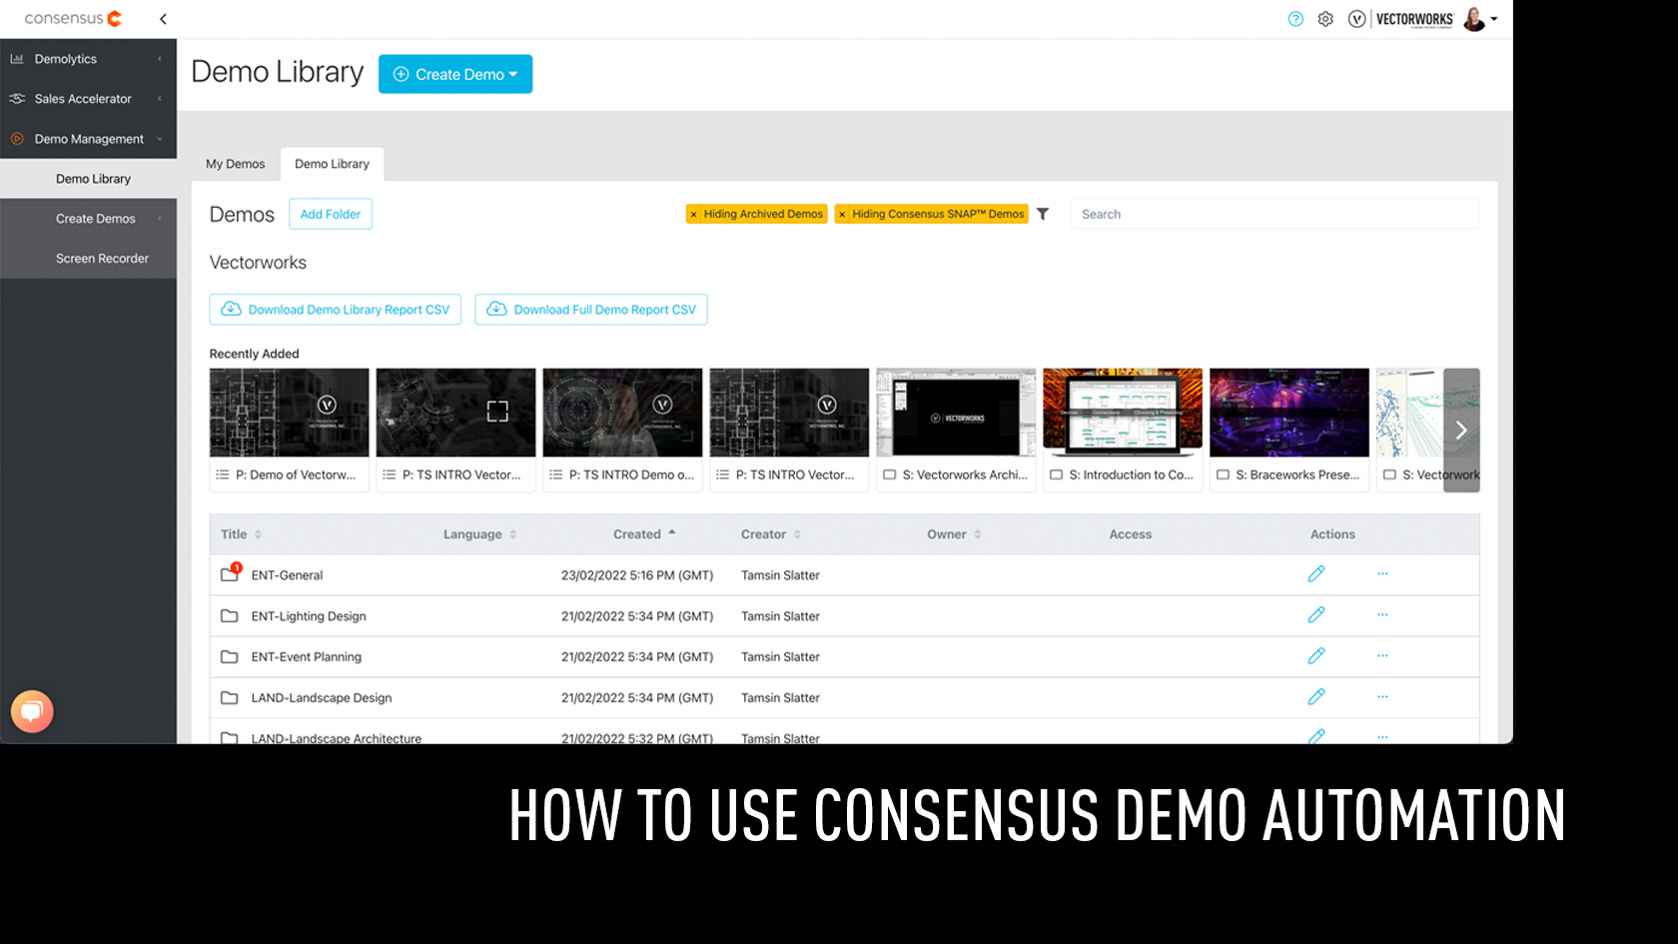Click the edit pencil for ENT-General
Image resolution: width=1678 pixels, height=944 pixels.
point(1316,573)
